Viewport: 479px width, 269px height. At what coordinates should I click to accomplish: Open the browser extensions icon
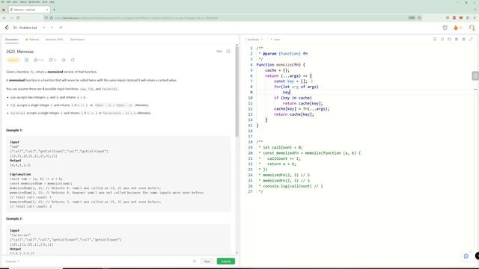pos(468,18)
